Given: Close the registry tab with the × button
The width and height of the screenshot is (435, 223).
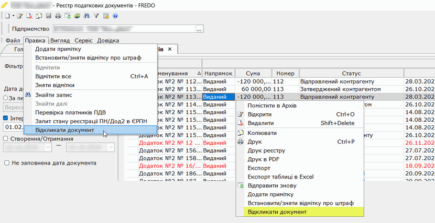Looking at the screenshot, I should point(170,49).
